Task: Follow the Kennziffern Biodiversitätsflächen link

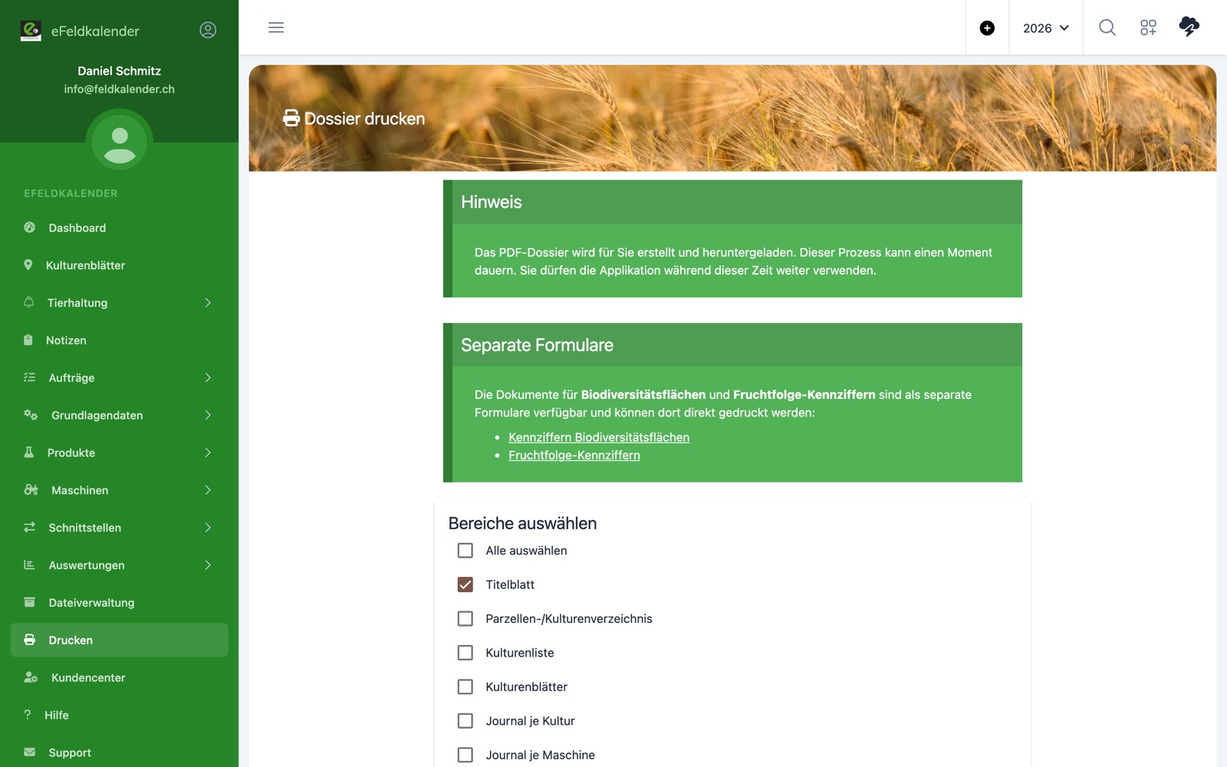Action: (x=599, y=437)
